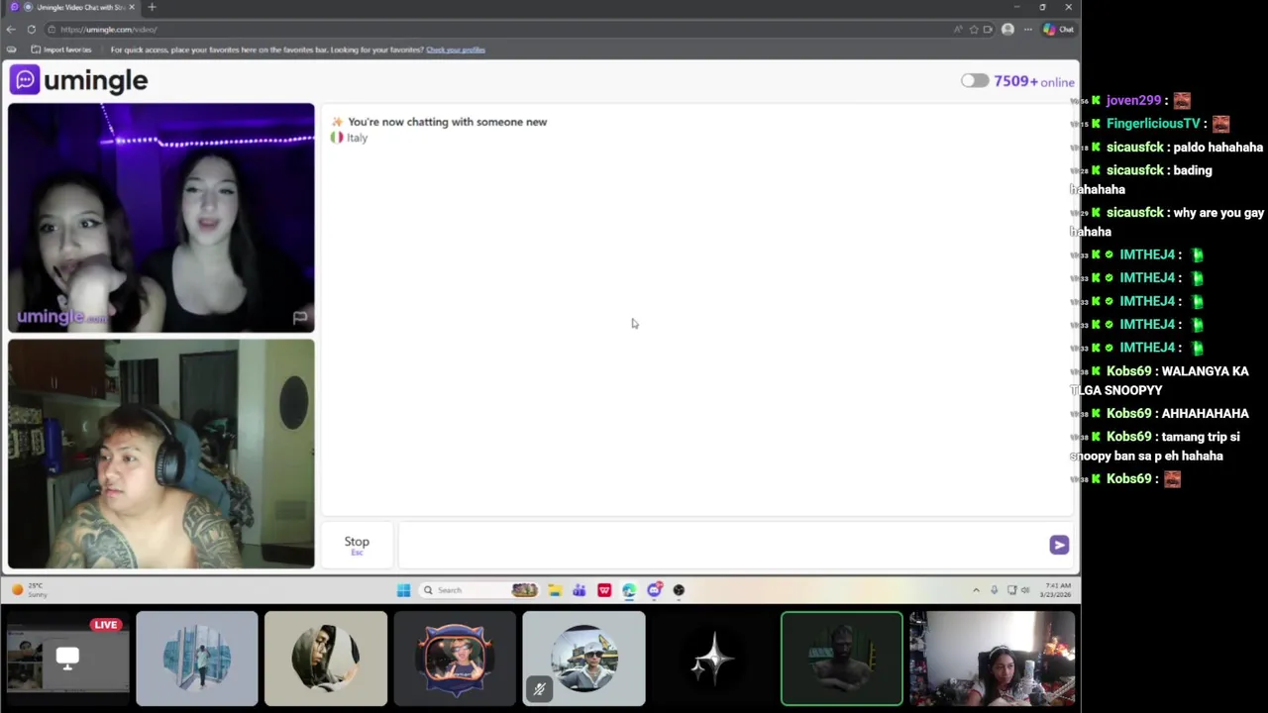Switch to Microsoft Edge on the taskbar
The width and height of the screenshot is (1268, 713).
point(629,590)
